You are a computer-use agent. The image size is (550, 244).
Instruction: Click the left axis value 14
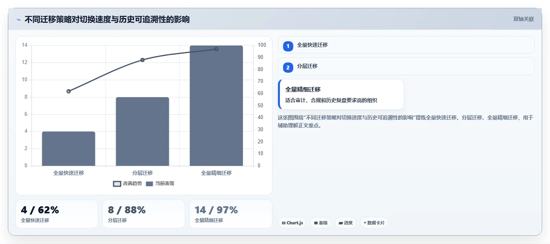pyautogui.click(x=25, y=45)
